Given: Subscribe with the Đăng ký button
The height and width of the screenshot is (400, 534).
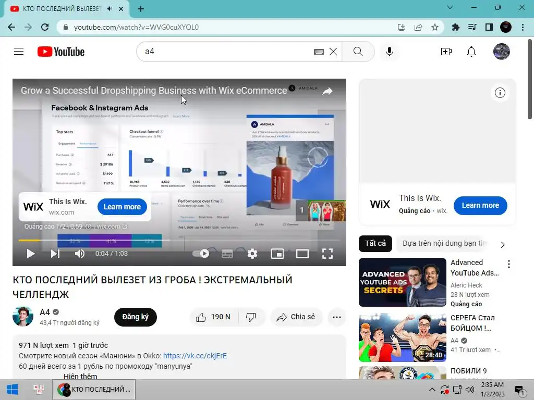Looking at the screenshot, I should click(136, 317).
